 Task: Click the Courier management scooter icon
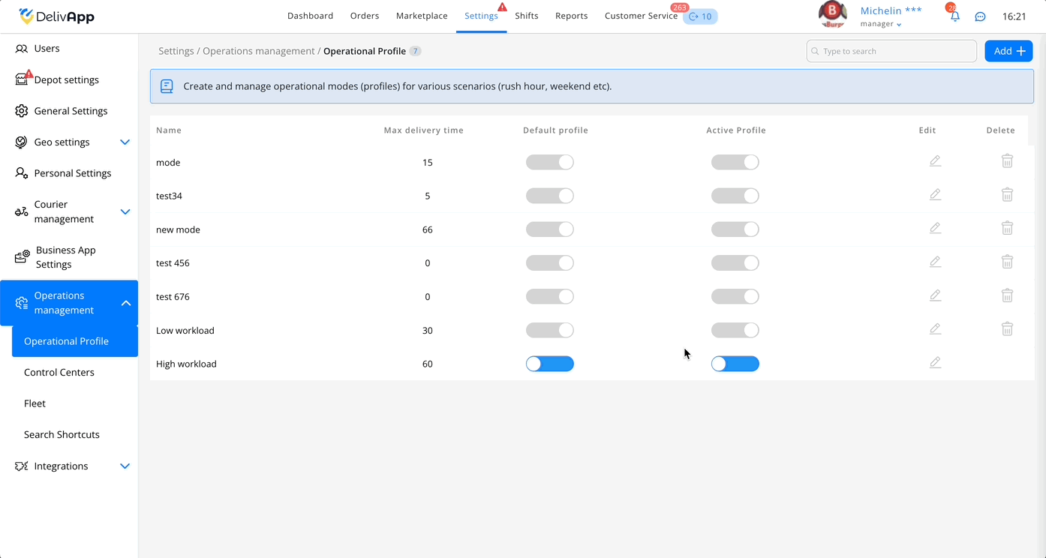(x=22, y=212)
